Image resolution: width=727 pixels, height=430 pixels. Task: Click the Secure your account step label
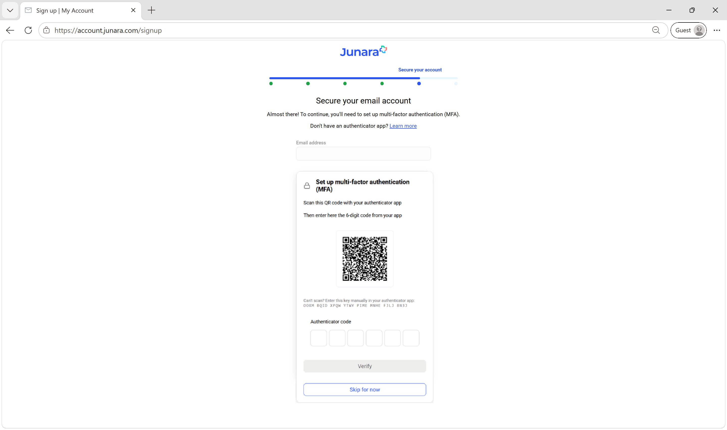pos(420,70)
